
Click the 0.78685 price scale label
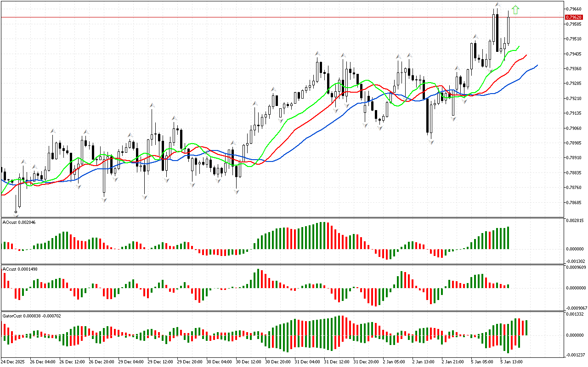coord(574,202)
